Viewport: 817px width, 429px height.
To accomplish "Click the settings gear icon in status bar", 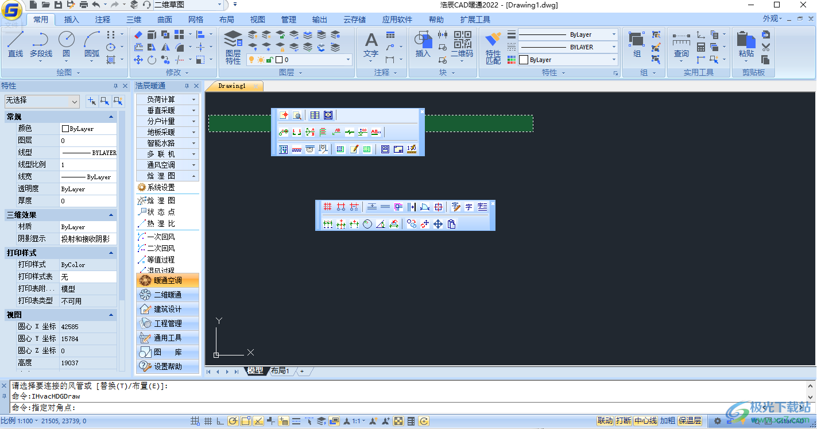I will tap(717, 421).
